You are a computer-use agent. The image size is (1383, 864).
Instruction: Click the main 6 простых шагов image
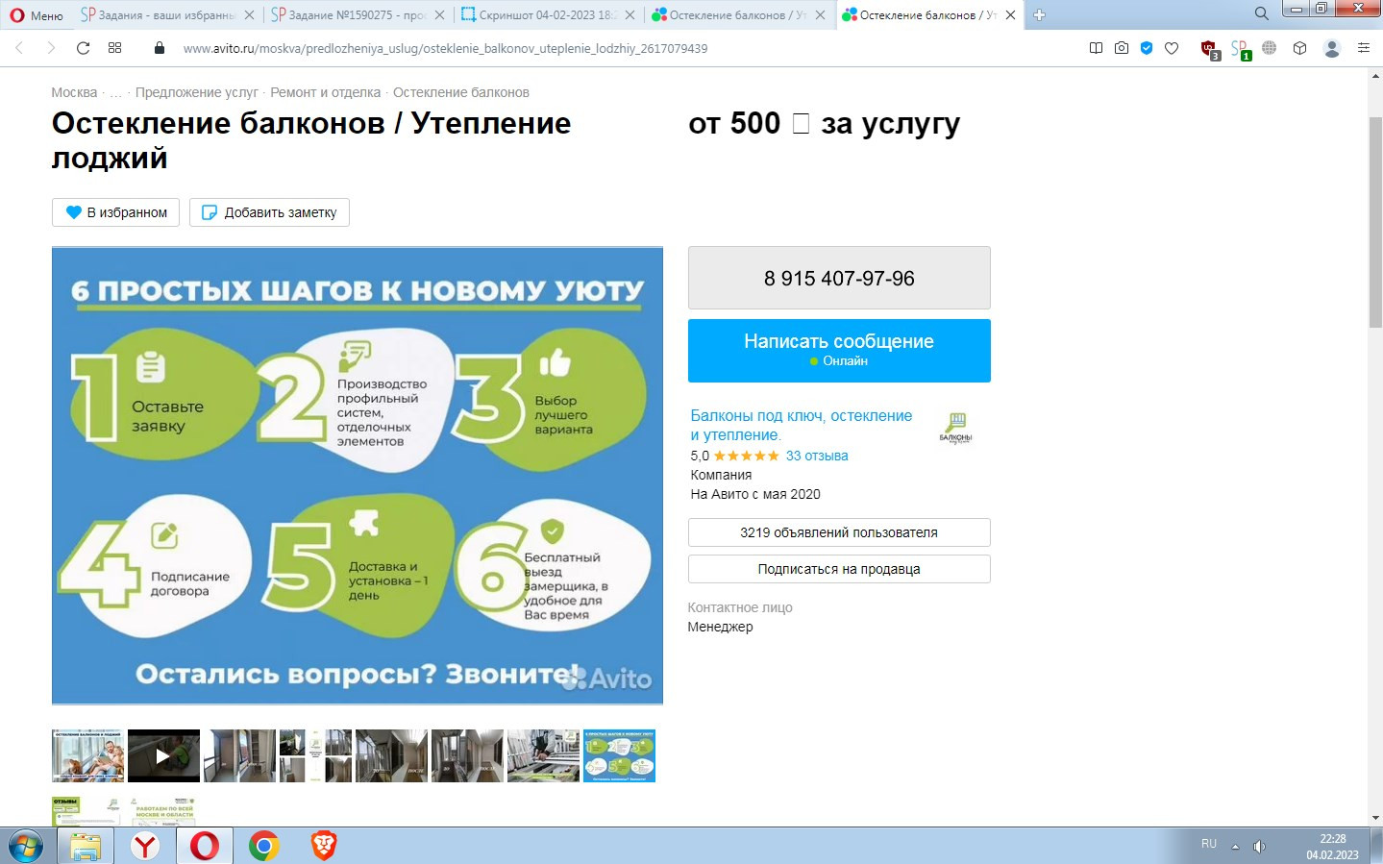click(358, 476)
